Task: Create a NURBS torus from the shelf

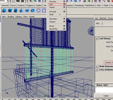Action: point(33,11)
